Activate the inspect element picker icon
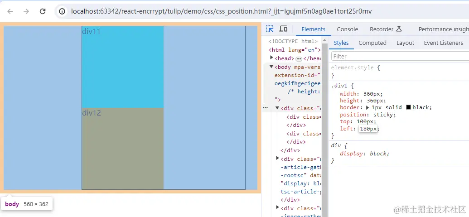Image resolution: width=469 pixels, height=217 pixels. 270,29
